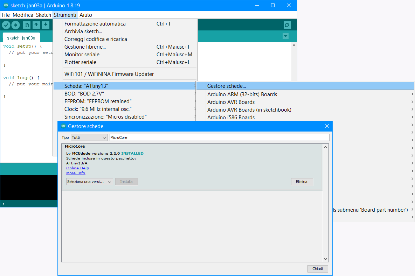The height and width of the screenshot is (276, 415).
Task: Open the tab options triangle dropdown
Action: coord(285,36)
